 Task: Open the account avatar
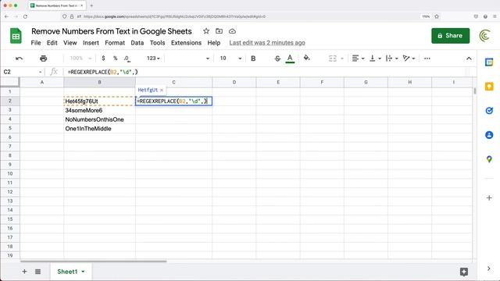coord(484,36)
